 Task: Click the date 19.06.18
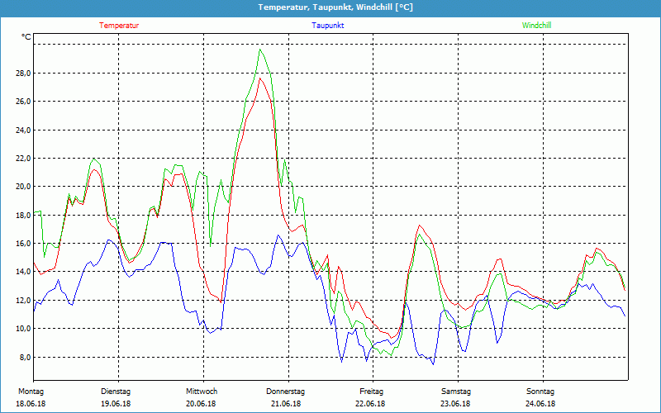pos(116,404)
